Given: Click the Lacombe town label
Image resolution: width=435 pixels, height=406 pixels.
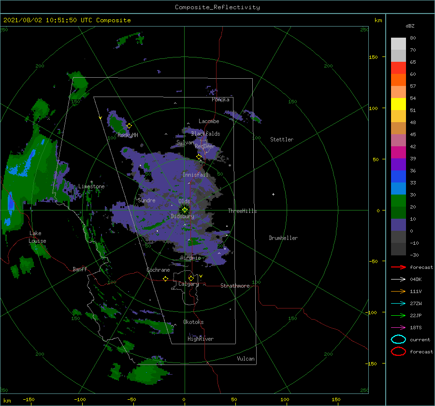Looking at the screenshot, I should 209,121.
